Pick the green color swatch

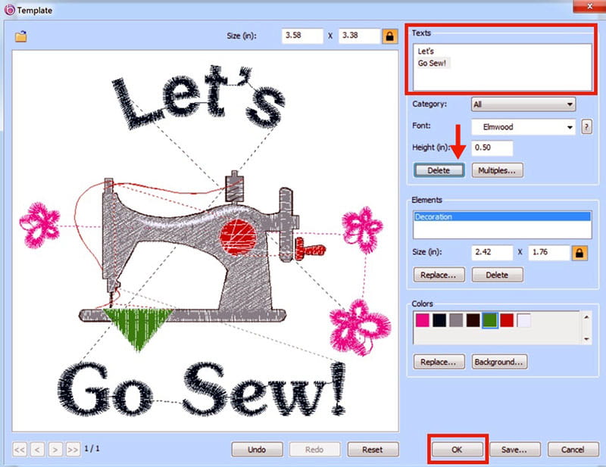[489, 321]
